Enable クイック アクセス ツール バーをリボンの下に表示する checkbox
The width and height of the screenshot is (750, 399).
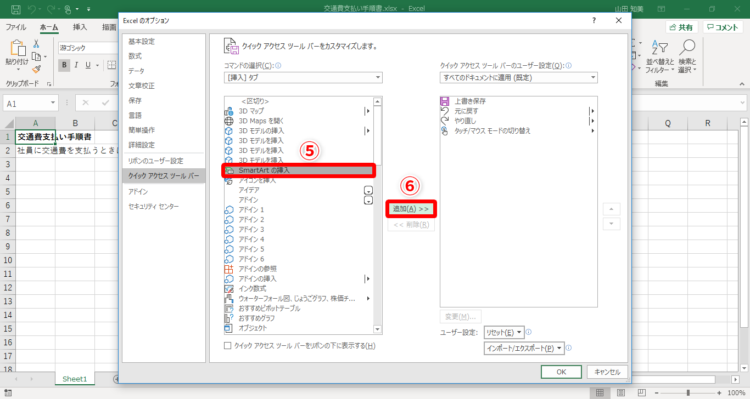228,346
